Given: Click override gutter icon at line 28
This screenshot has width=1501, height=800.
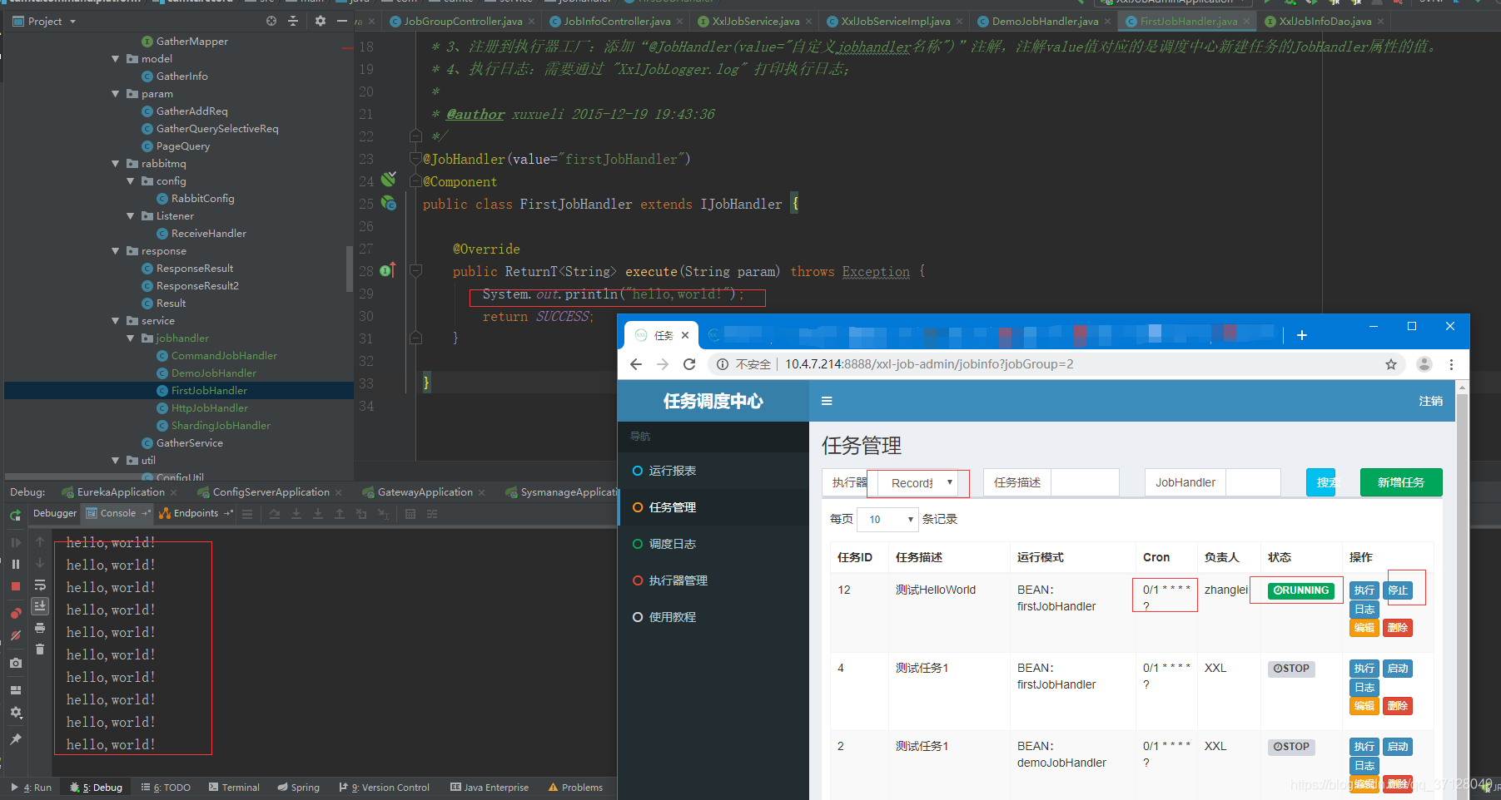Looking at the screenshot, I should click(x=387, y=270).
